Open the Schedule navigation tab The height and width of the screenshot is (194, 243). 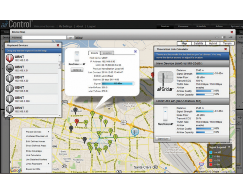point(201,26)
